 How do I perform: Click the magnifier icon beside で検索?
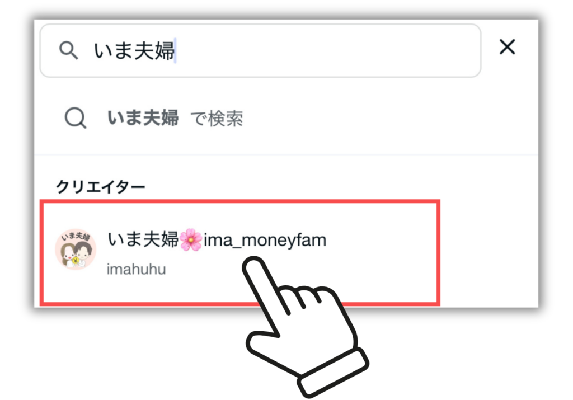click(x=76, y=117)
